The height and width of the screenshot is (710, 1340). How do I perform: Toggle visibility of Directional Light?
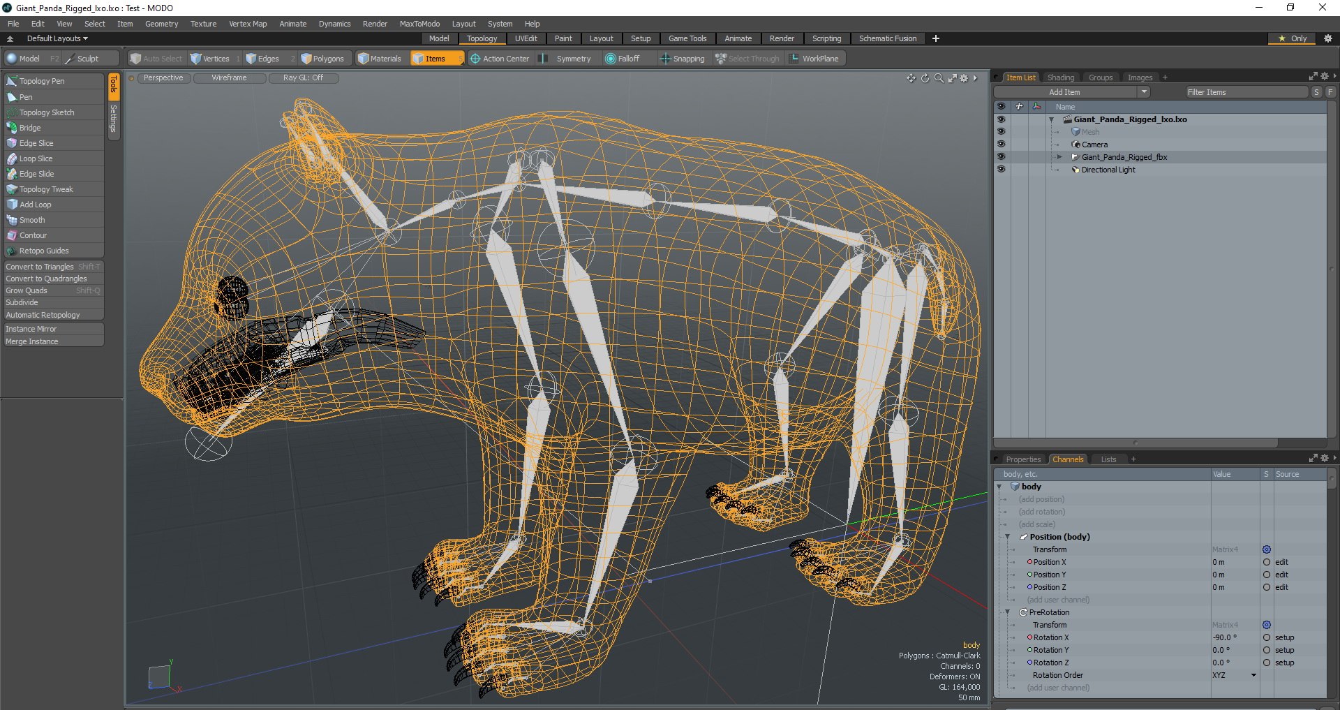1001,170
